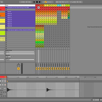Click the Back to Arrangement arrow button

(x=21, y=2)
